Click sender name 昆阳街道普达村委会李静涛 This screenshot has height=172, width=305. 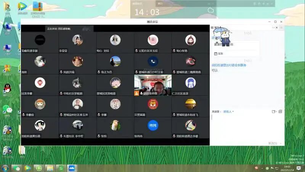229,65
